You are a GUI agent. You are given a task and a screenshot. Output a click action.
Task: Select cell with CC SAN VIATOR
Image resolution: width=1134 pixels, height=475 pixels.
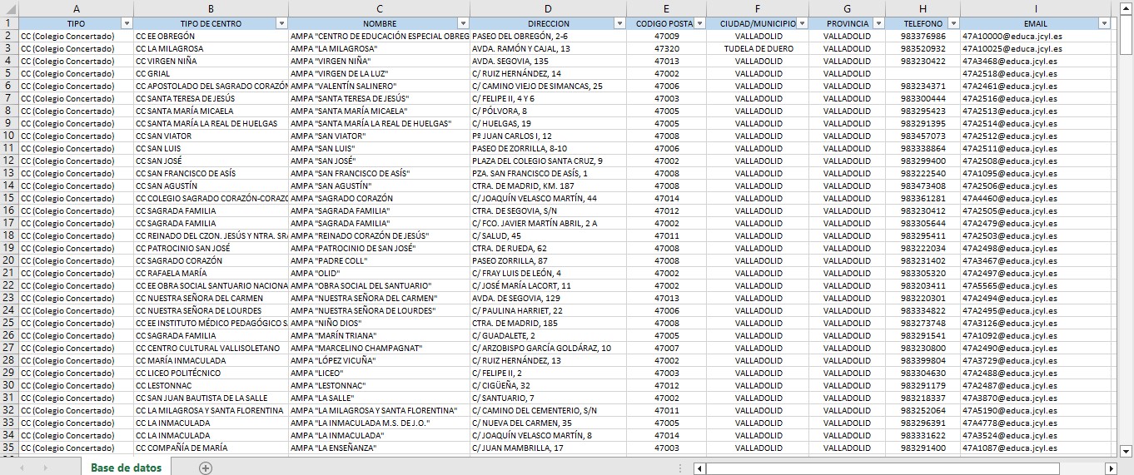pyautogui.click(x=211, y=136)
